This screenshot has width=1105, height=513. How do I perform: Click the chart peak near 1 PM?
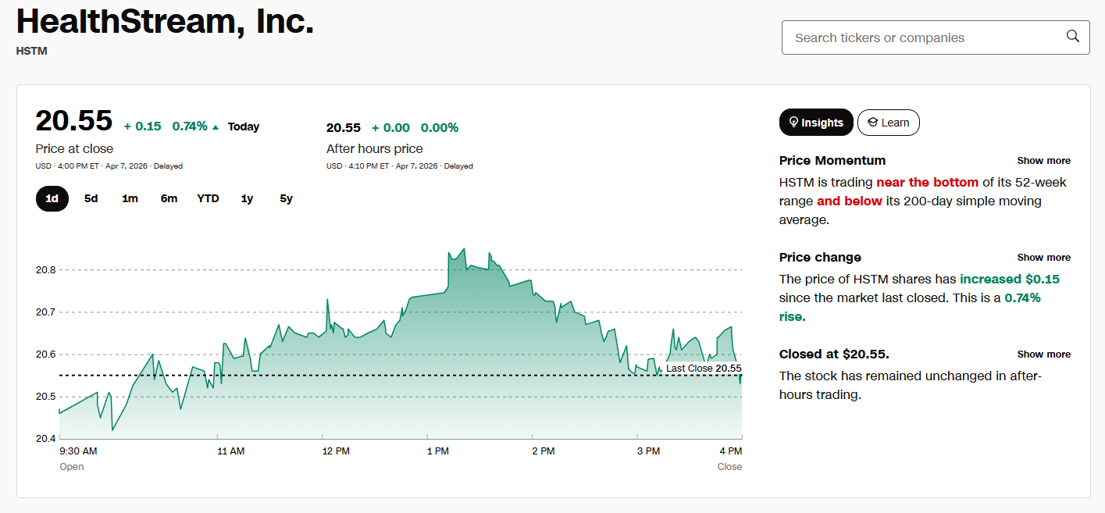[464, 250]
